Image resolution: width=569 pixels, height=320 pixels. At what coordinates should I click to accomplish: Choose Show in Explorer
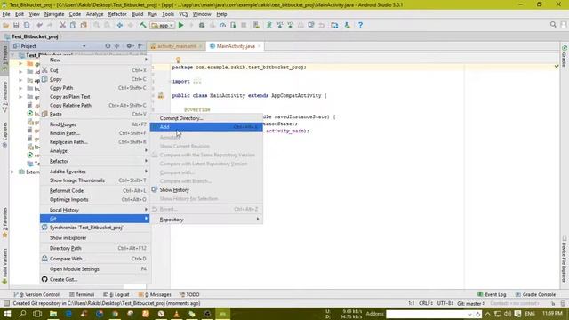pyautogui.click(x=95, y=238)
